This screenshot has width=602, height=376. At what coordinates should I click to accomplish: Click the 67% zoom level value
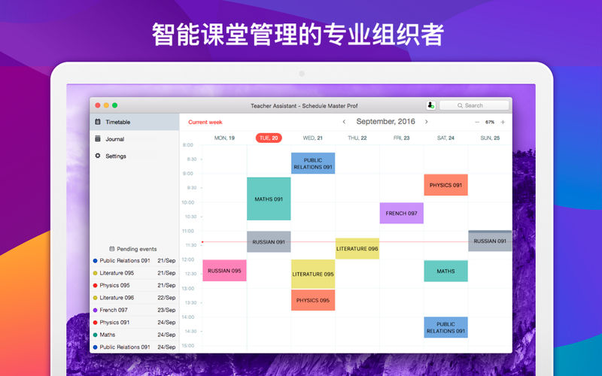click(490, 122)
